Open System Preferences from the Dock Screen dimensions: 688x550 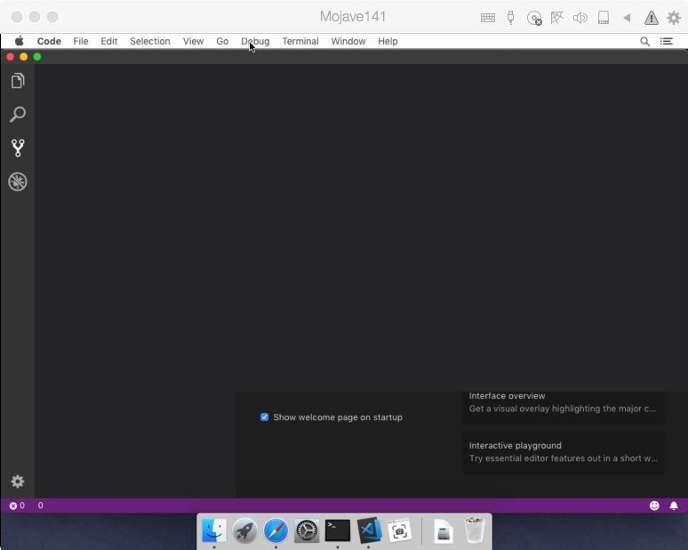click(307, 530)
